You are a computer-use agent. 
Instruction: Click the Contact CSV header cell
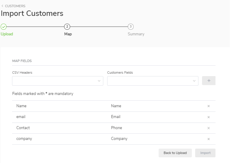23,128
